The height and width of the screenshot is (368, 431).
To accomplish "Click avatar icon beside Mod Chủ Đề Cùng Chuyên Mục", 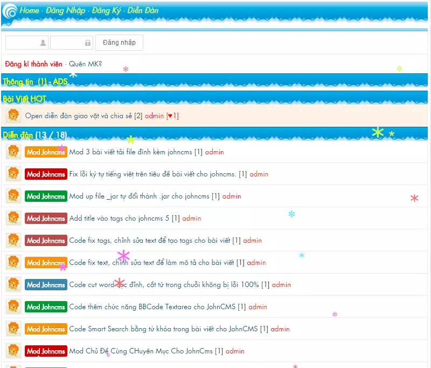I will 13,351.
